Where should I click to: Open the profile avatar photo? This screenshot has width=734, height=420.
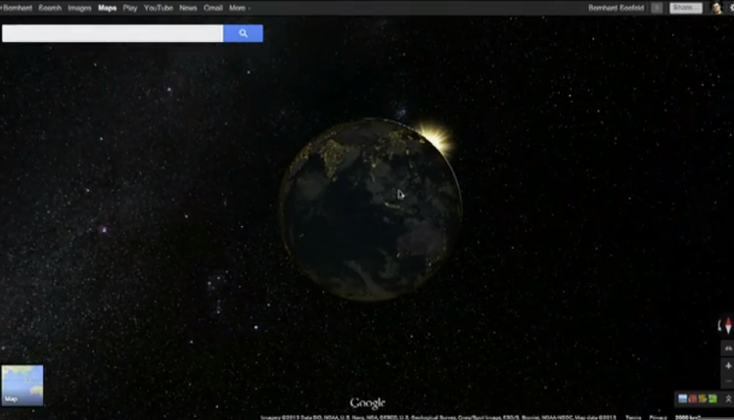point(716,8)
